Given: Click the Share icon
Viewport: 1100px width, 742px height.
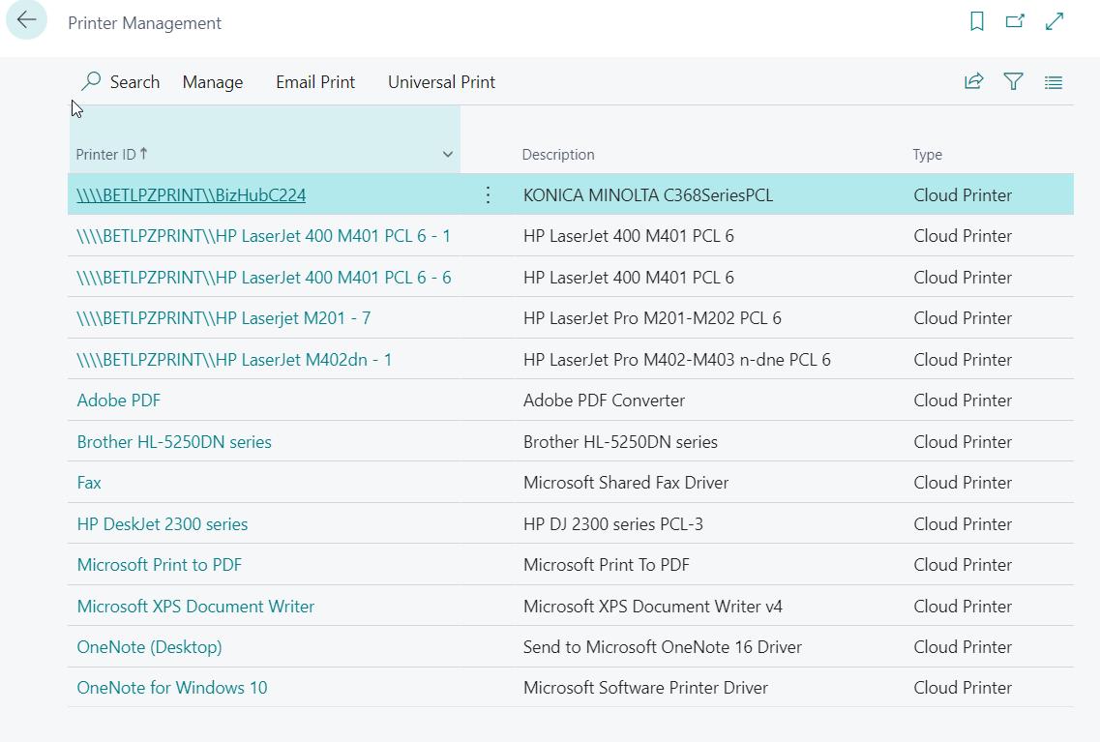Looking at the screenshot, I should click(x=973, y=82).
